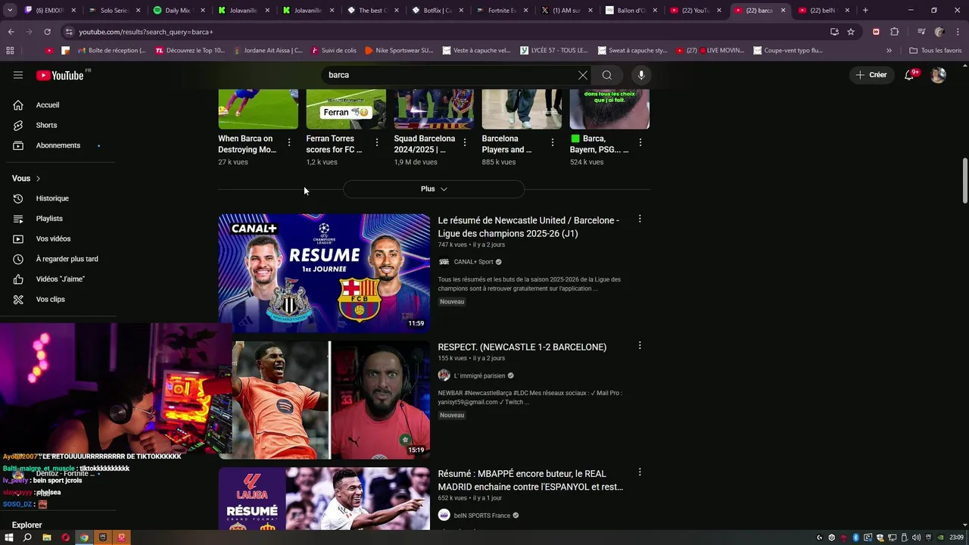The height and width of the screenshot is (545, 969).
Task: Open the Suivi de colis bookmark
Action: (332, 51)
